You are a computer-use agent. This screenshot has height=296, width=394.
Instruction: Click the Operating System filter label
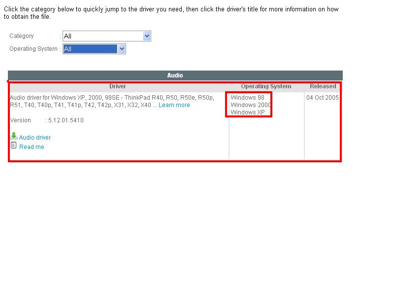click(x=33, y=48)
